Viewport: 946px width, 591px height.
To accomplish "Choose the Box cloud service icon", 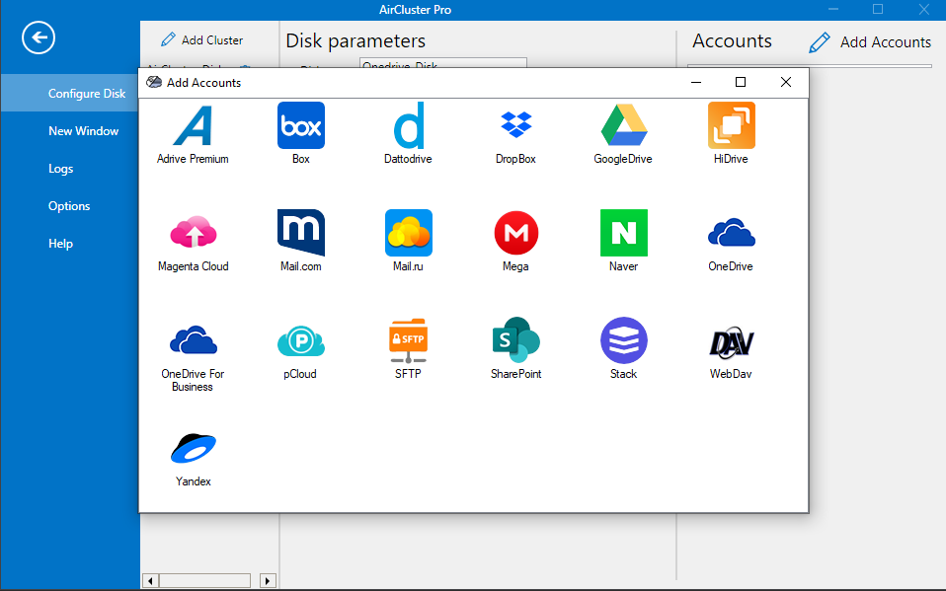I will (x=300, y=125).
